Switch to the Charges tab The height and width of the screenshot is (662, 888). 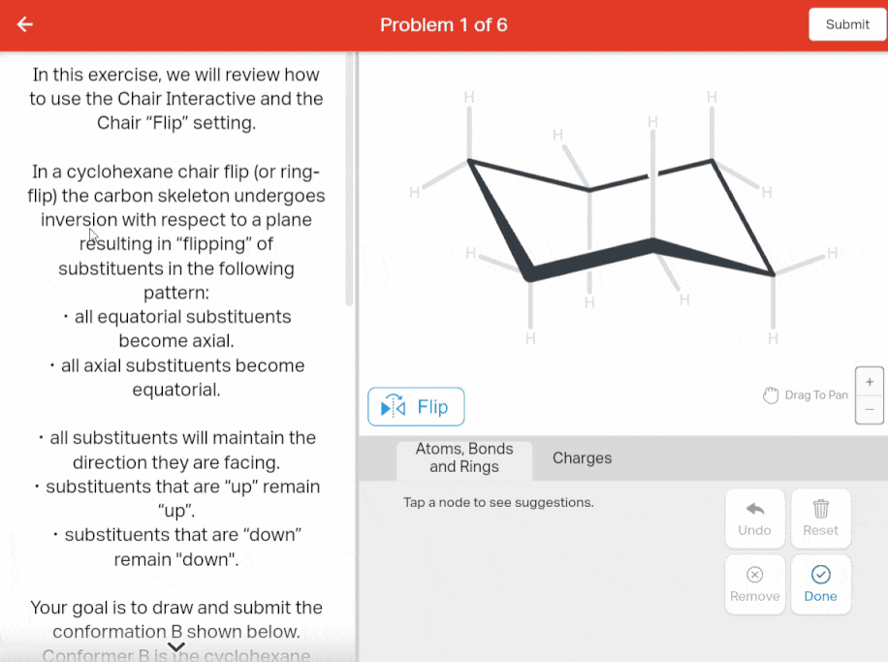(x=582, y=458)
